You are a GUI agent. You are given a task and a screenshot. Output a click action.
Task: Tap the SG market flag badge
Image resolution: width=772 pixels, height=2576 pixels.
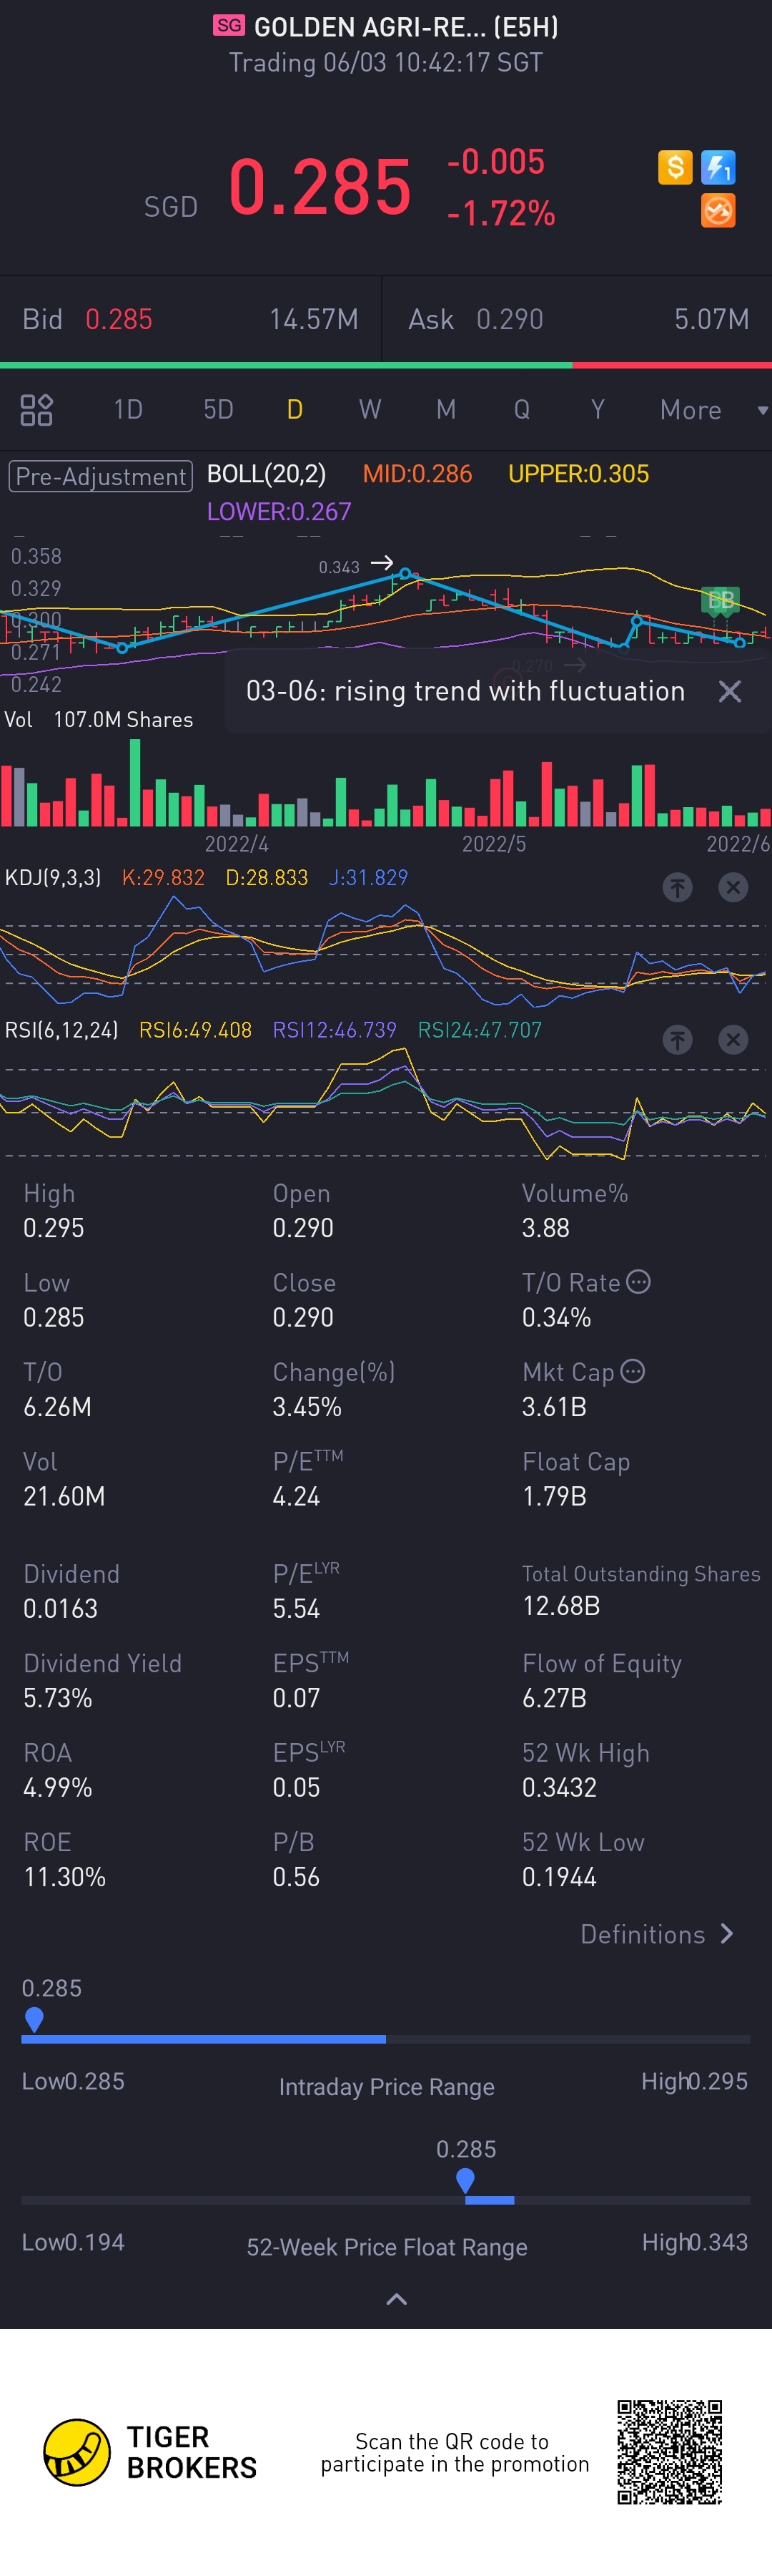tap(229, 25)
